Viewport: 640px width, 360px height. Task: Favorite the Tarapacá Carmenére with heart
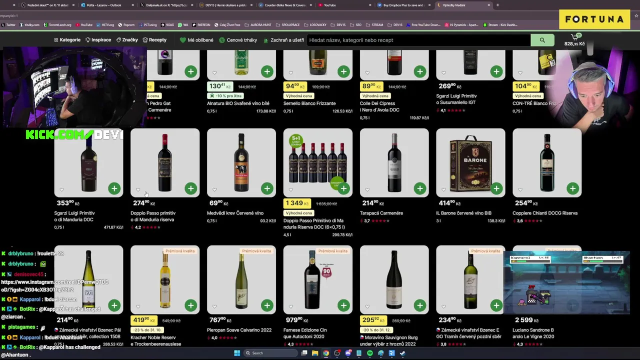[367, 189]
